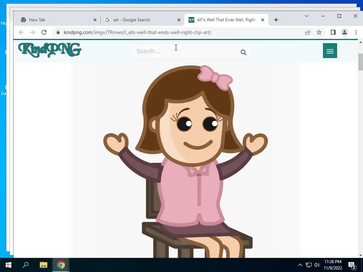Close the New Tab tab
The height and width of the screenshot is (272, 363).
pyautogui.click(x=95, y=20)
